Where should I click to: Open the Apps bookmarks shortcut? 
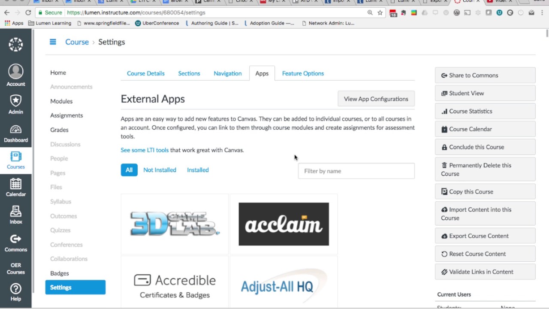pos(14,23)
